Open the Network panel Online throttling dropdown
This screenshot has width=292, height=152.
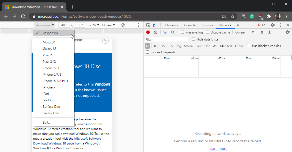[245, 32]
